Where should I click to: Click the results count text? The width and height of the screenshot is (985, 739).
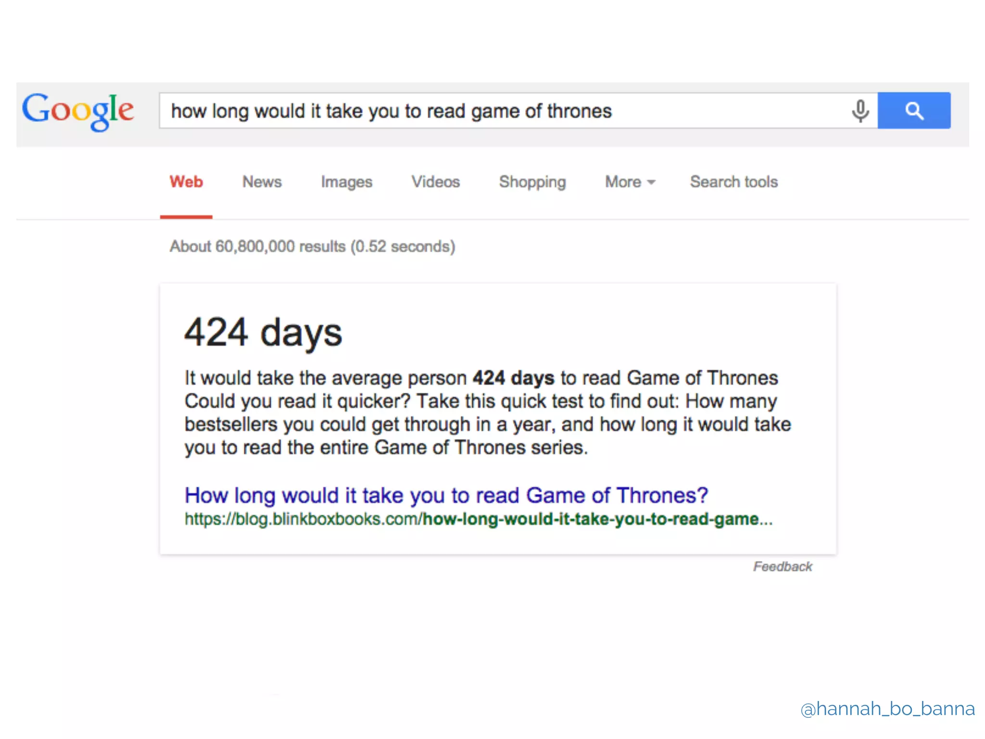312,246
